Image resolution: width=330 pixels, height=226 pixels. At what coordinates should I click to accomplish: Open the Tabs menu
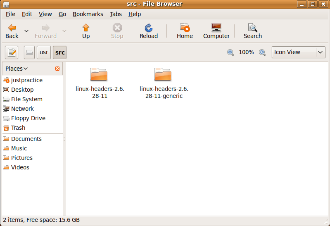click(x=116, y=14)
